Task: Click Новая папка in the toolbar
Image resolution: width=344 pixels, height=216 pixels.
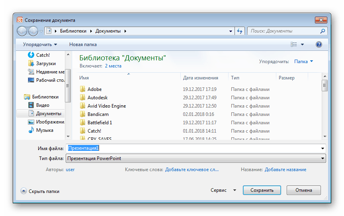Action: click(83, 44)
